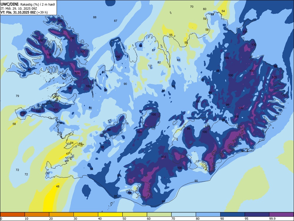Select the 50–60 pale yellow legend segment
This screenshot has width=294, height=221.
click(x=135, y=215)
